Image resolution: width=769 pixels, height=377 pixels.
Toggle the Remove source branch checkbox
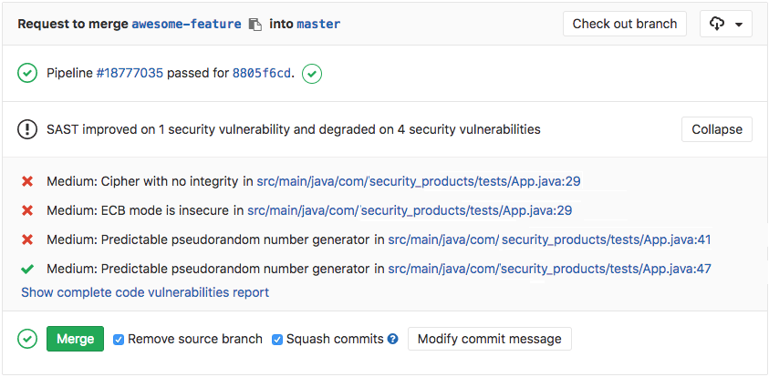coord(119,340)
